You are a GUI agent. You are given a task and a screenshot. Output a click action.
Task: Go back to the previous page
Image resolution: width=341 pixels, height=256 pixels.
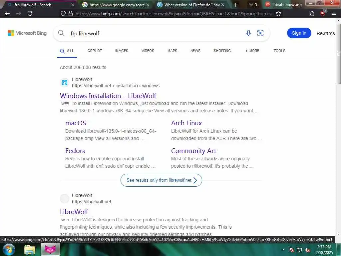(x=7, y=13)
